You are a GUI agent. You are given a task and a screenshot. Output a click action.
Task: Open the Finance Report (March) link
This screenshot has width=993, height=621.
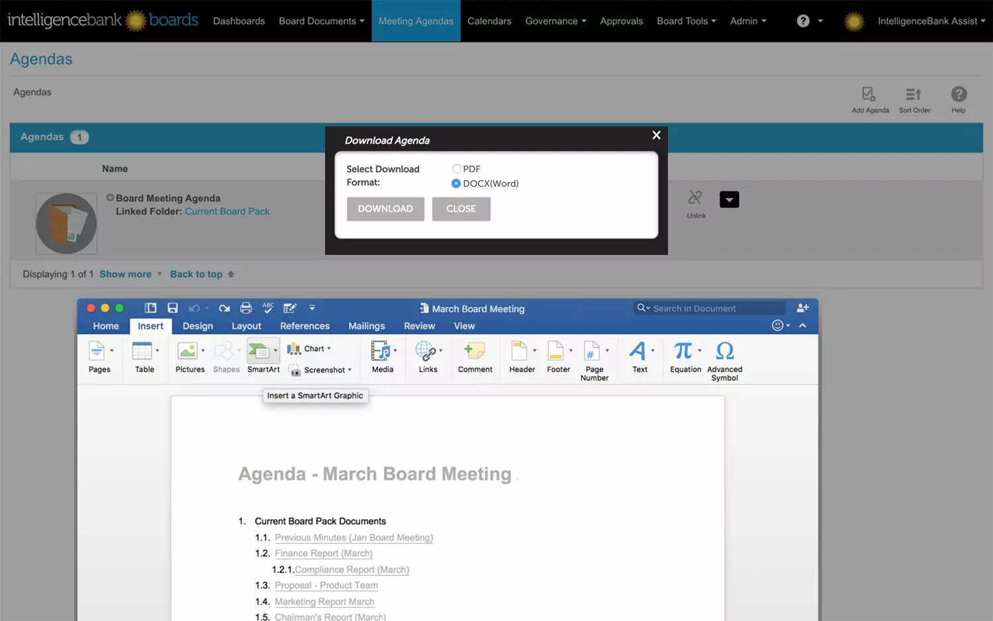point(324,553)
